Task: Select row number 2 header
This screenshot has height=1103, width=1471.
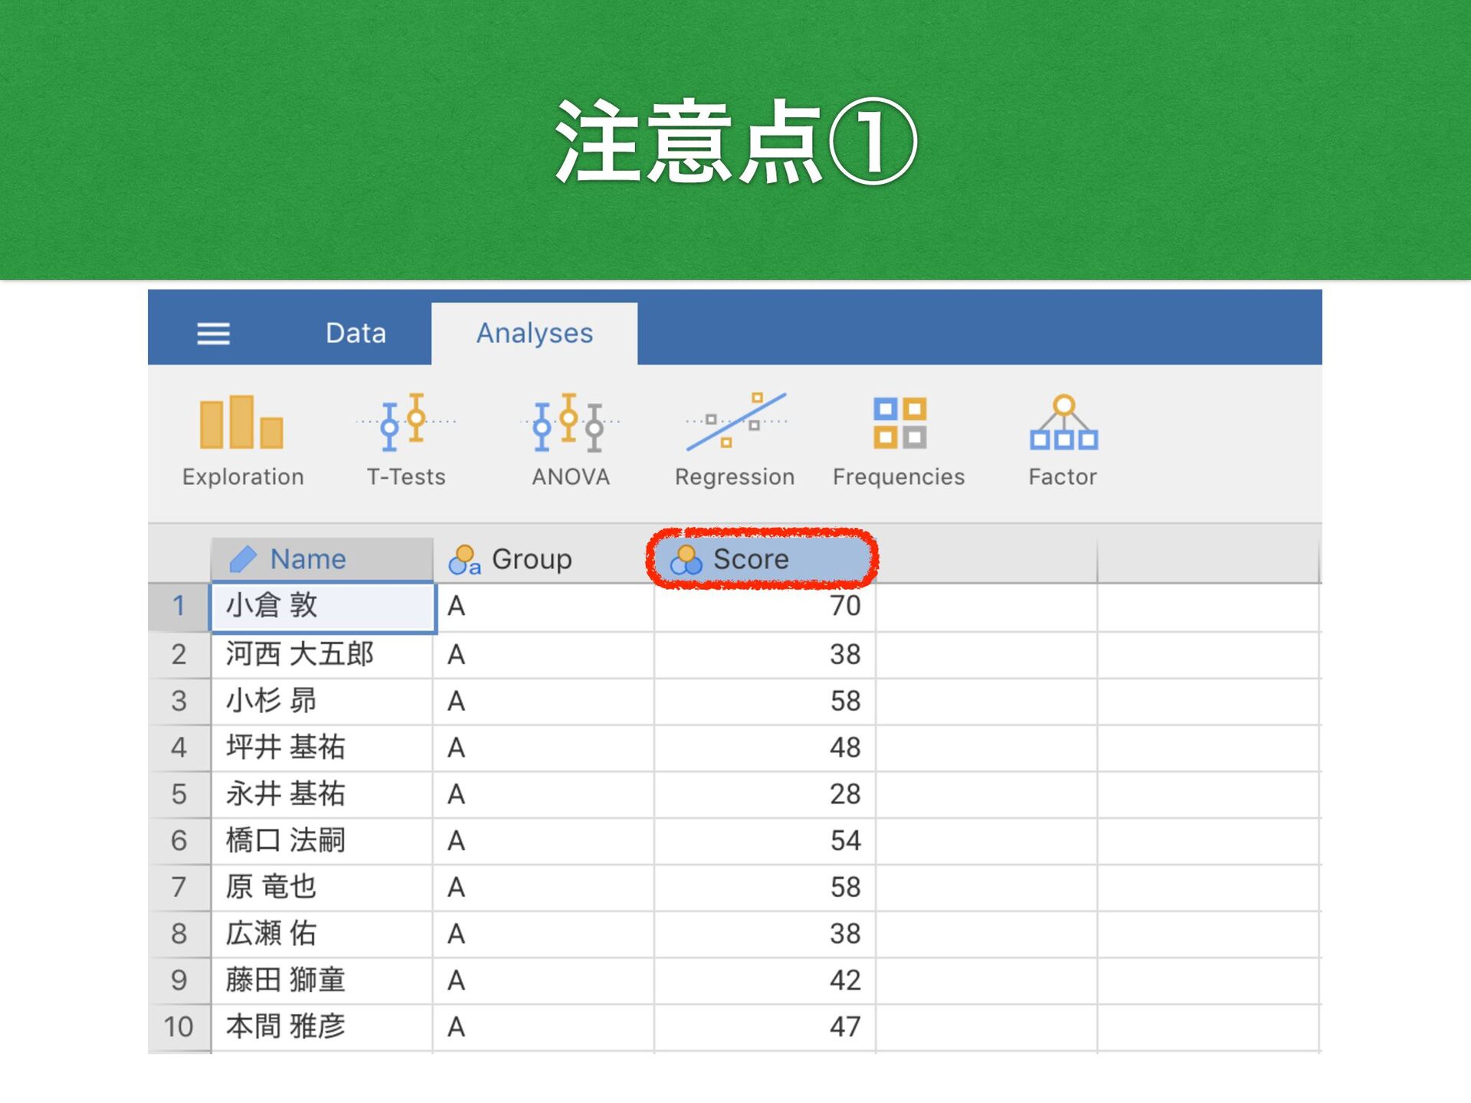Action: [179, 655]
